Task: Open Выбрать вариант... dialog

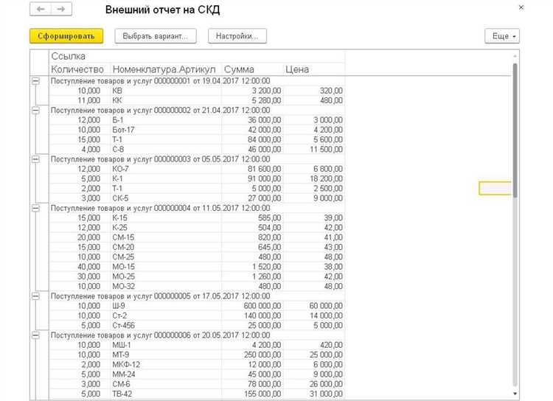Action: point(155,36)
